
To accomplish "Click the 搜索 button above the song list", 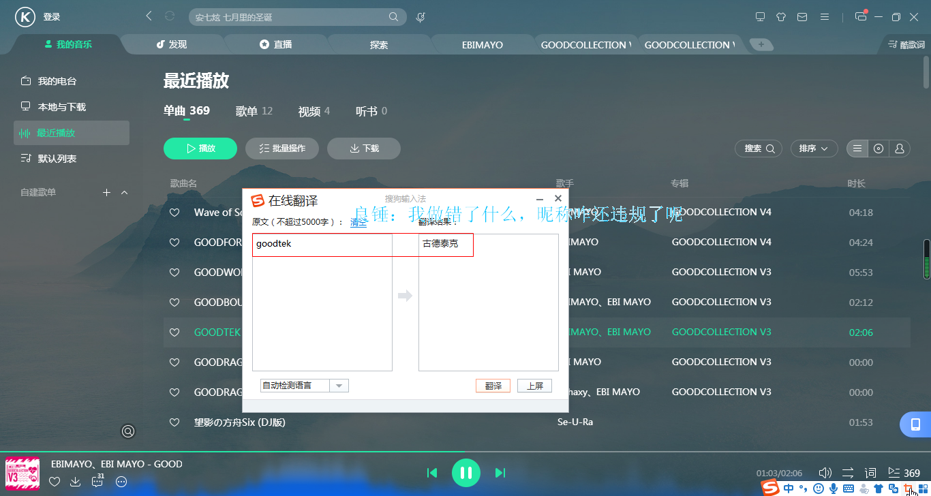I will point(759,149).
